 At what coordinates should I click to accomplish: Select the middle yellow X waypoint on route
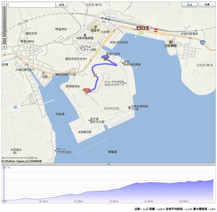[95, 75]
